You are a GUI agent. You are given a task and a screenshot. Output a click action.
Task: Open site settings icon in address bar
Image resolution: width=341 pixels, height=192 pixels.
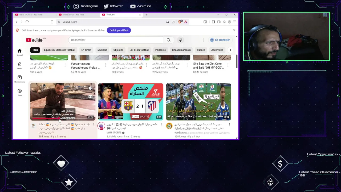[x=59, y=22]
